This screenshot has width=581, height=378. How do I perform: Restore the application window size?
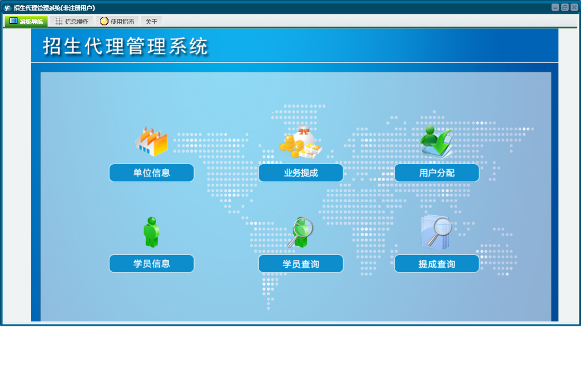565,7
